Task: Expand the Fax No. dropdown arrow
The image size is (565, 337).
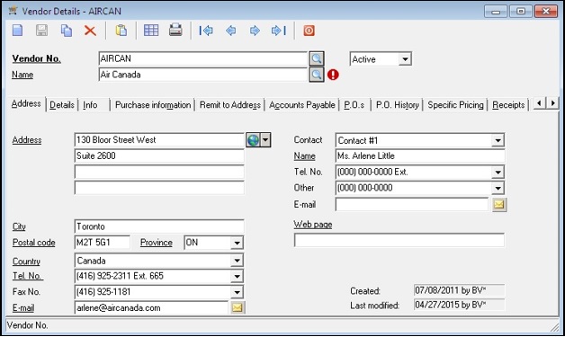Action: pyautogui.click(x=237, y=292)
